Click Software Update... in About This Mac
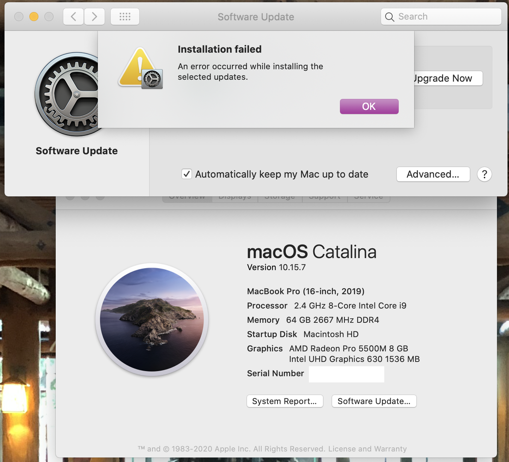The height and width of the screenshot is (462, 509). coord(374,401)
